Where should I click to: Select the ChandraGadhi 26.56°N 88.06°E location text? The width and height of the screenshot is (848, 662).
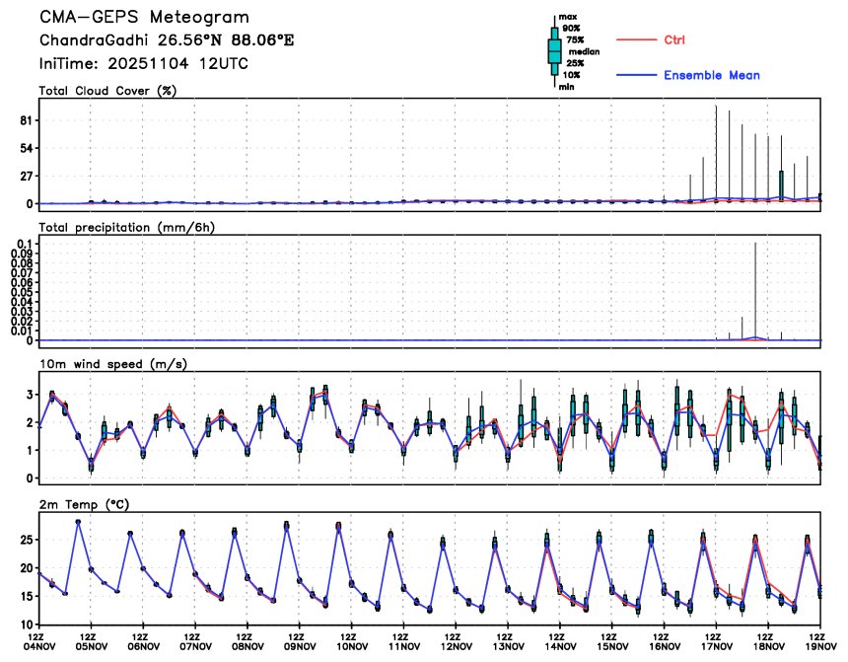point(167,40)
